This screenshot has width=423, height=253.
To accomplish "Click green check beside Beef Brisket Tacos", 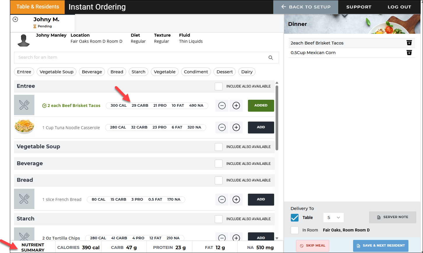I will [x=44, y=106].
